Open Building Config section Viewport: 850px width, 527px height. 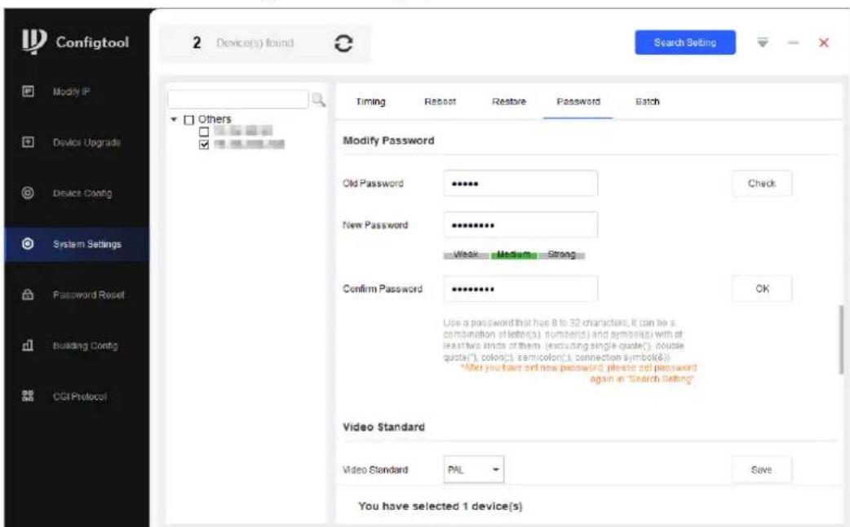coord(85,345)
